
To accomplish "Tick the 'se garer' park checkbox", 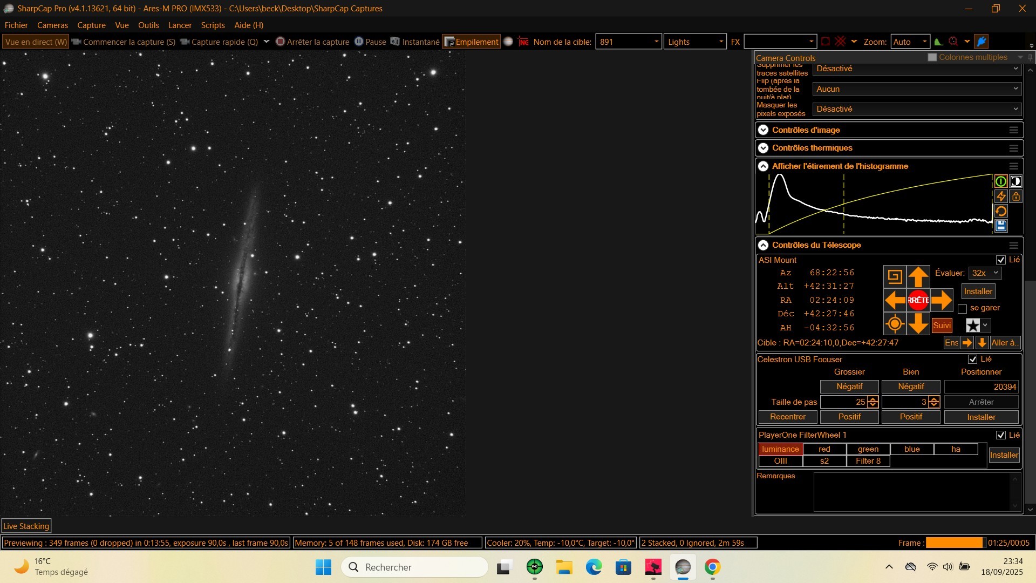I will (x=962, y=309).
